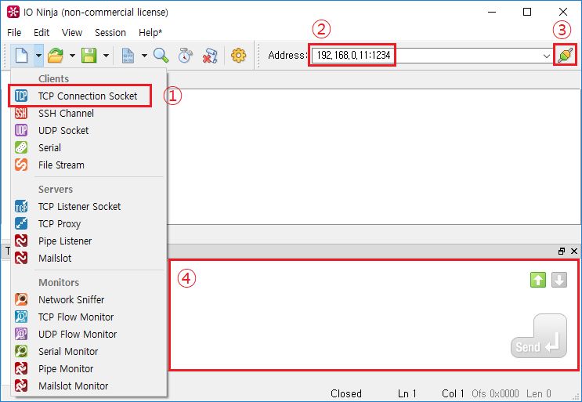Select TCP Listener Socket
The image size is (582, 402).
coord(88,206)
